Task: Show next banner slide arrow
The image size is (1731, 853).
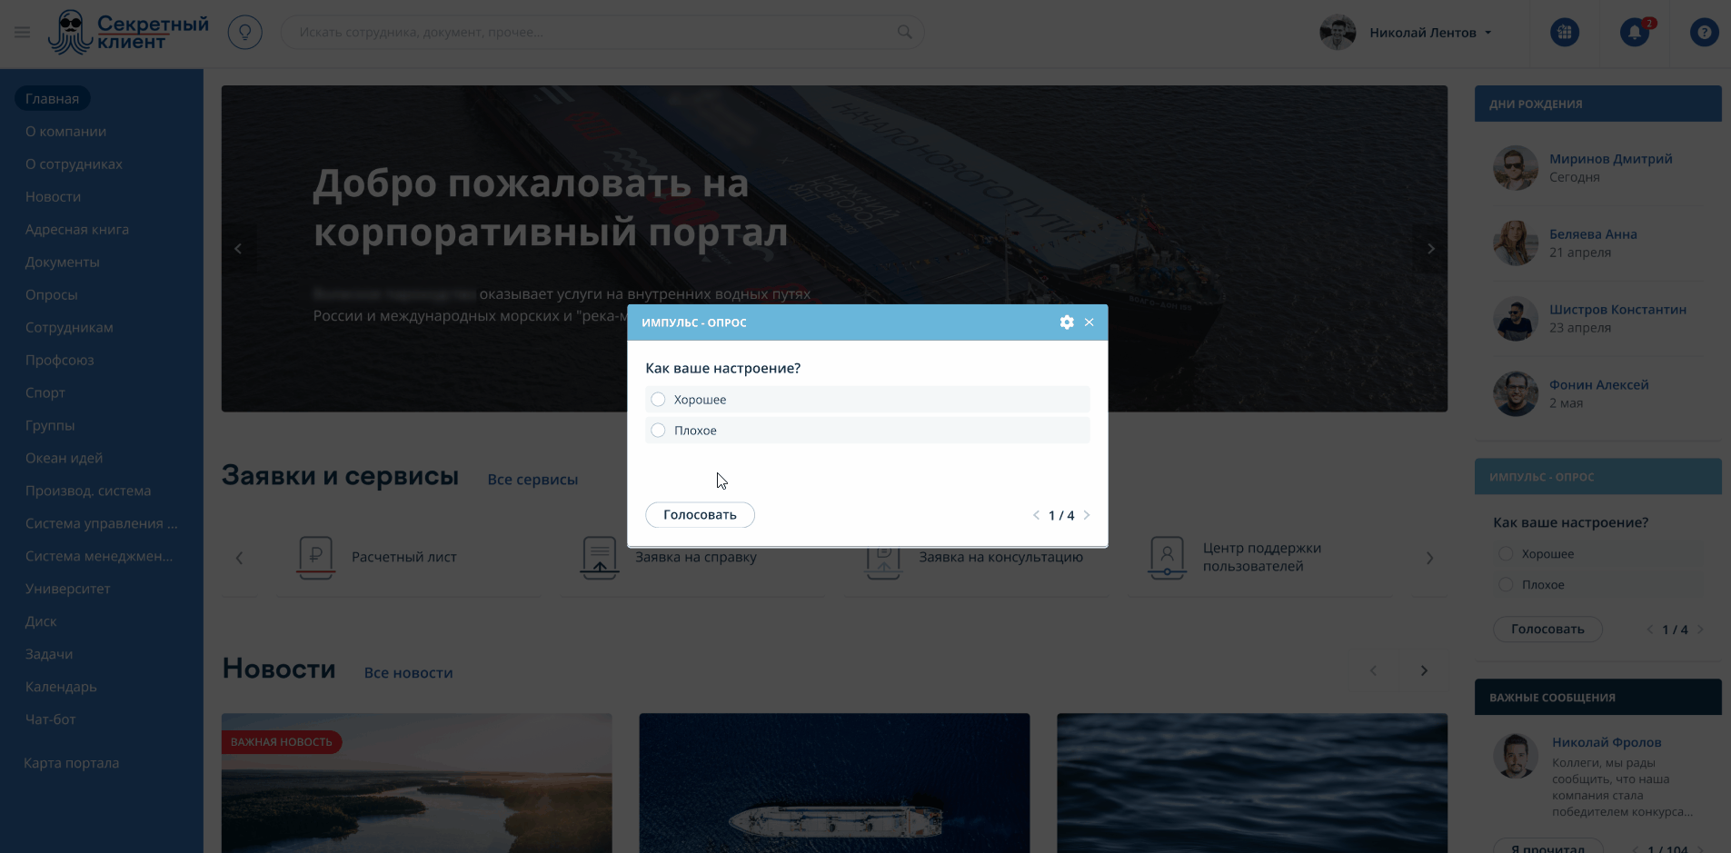Action: (1431, 249)
